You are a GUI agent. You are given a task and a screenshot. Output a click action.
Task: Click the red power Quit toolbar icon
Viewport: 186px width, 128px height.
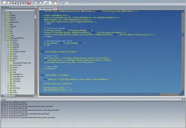pyautogui.click(x=29, y=3)
